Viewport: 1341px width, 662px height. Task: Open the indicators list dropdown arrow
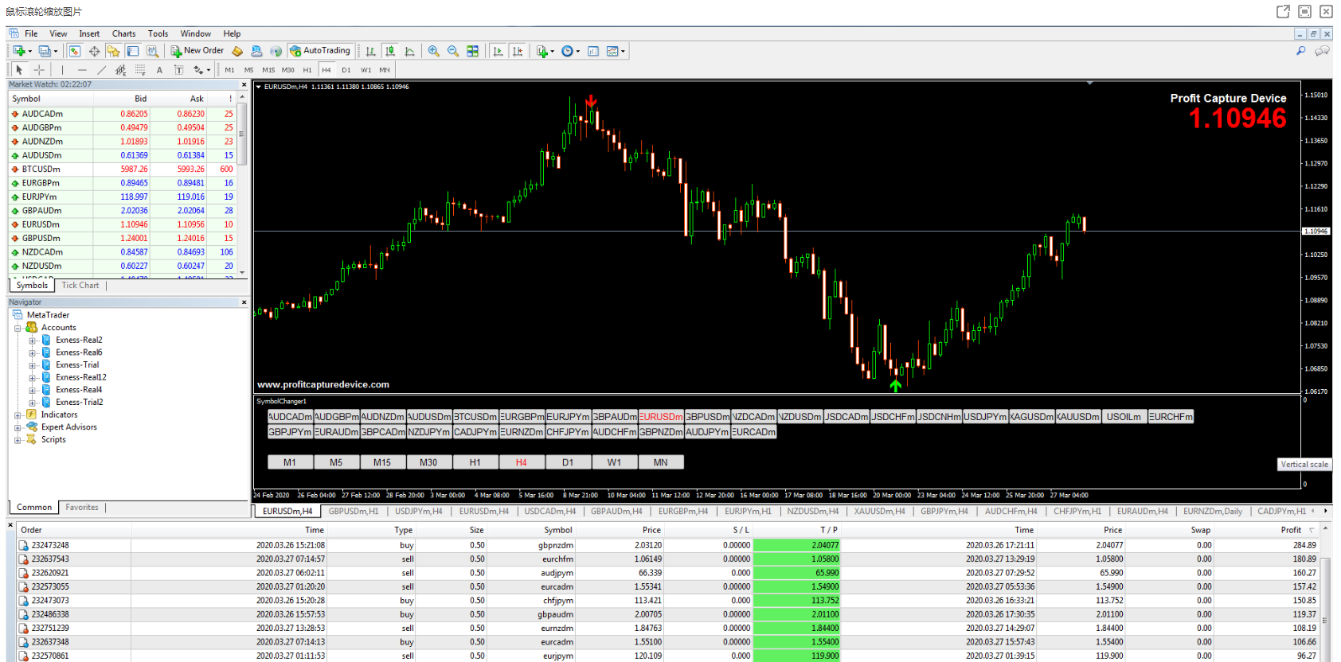[x=552, y=51]
